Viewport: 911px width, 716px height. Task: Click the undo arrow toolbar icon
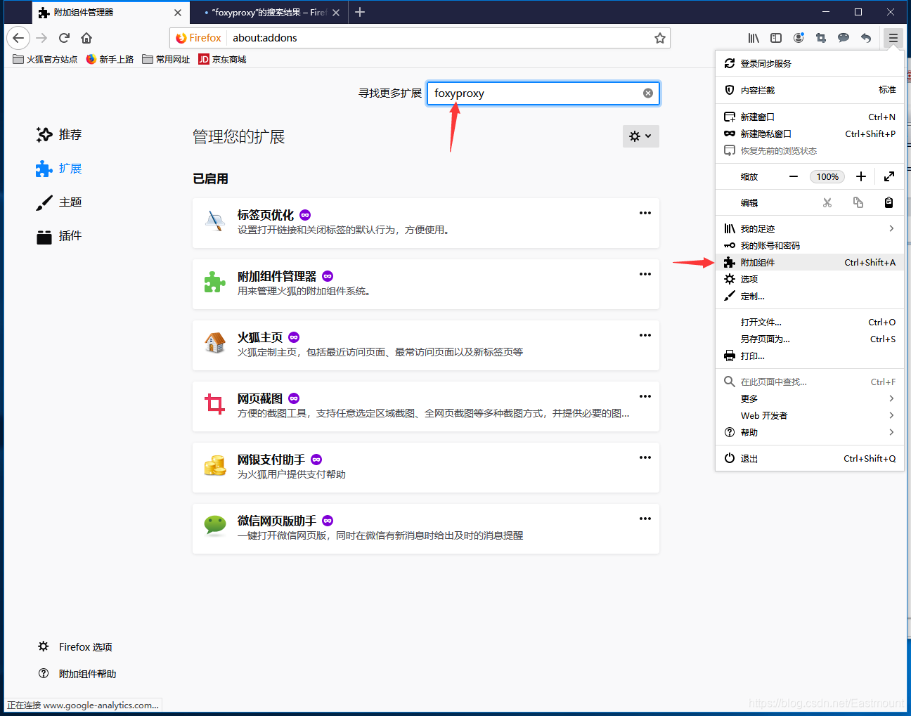click(x=866, y=38)
